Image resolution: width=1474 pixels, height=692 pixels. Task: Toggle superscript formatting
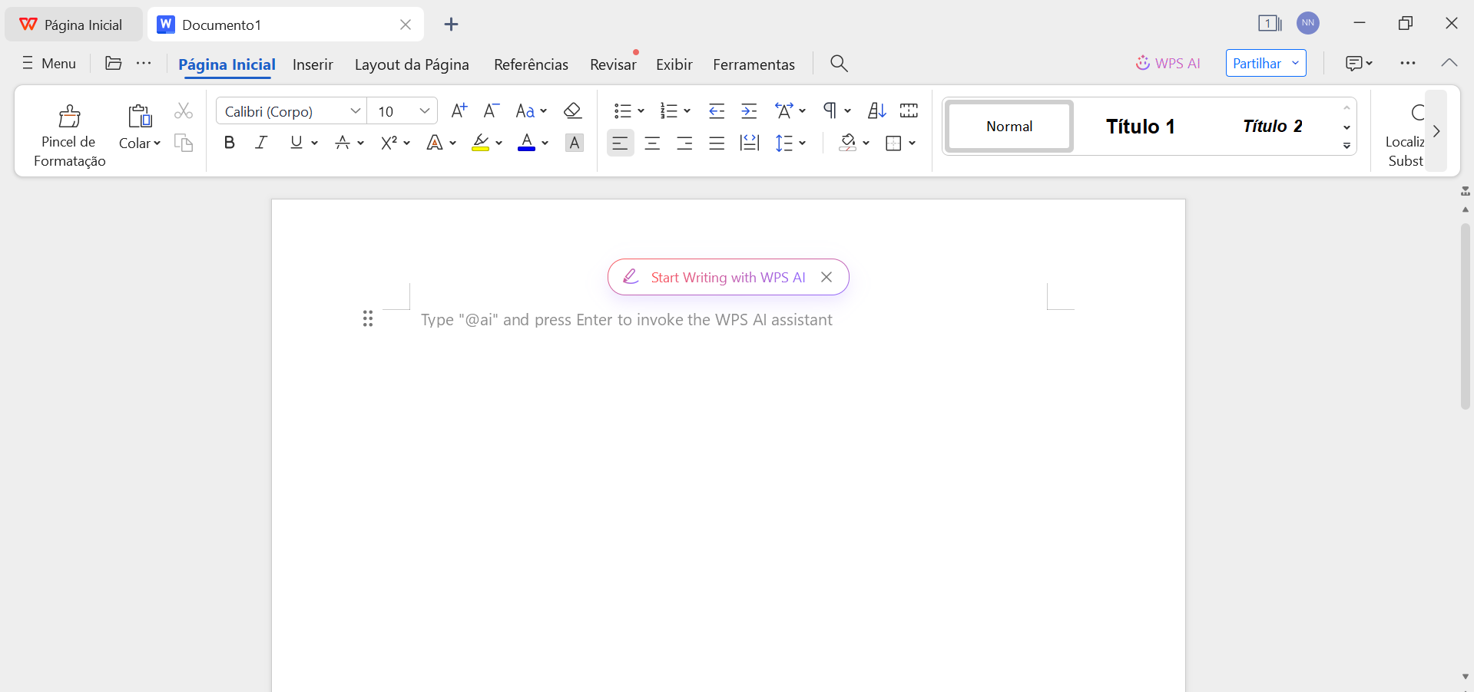click(389, 143)
